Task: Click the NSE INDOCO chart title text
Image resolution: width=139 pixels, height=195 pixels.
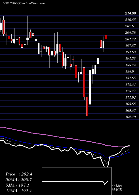Action: pos(24,3)
